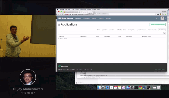Image resolution: width=169 pixels, height=98 pixels.
Task: Open the Admin dropdown in the navbar
Action: 101,18
